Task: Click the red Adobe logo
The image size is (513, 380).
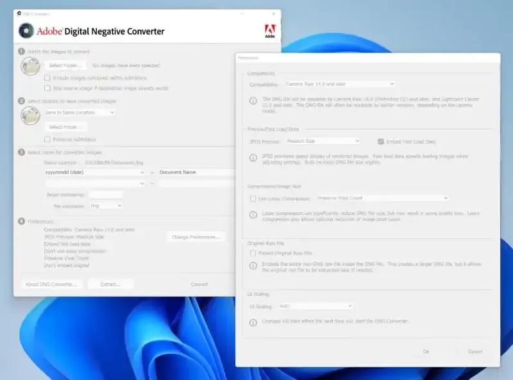Action: [x=270, y=30]
